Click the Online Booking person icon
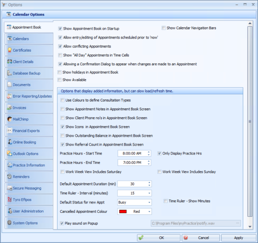 click(x=10, y=142)
